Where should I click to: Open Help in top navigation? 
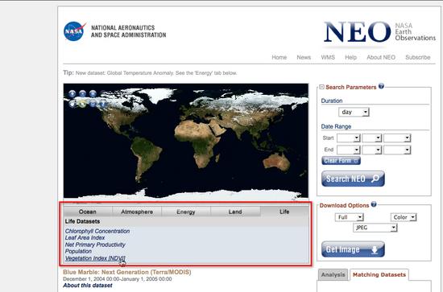(x=351, y=57)
